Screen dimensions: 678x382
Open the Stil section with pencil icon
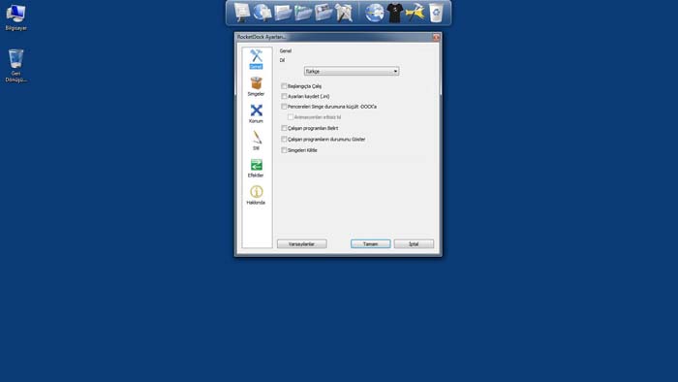pos(256,141)
